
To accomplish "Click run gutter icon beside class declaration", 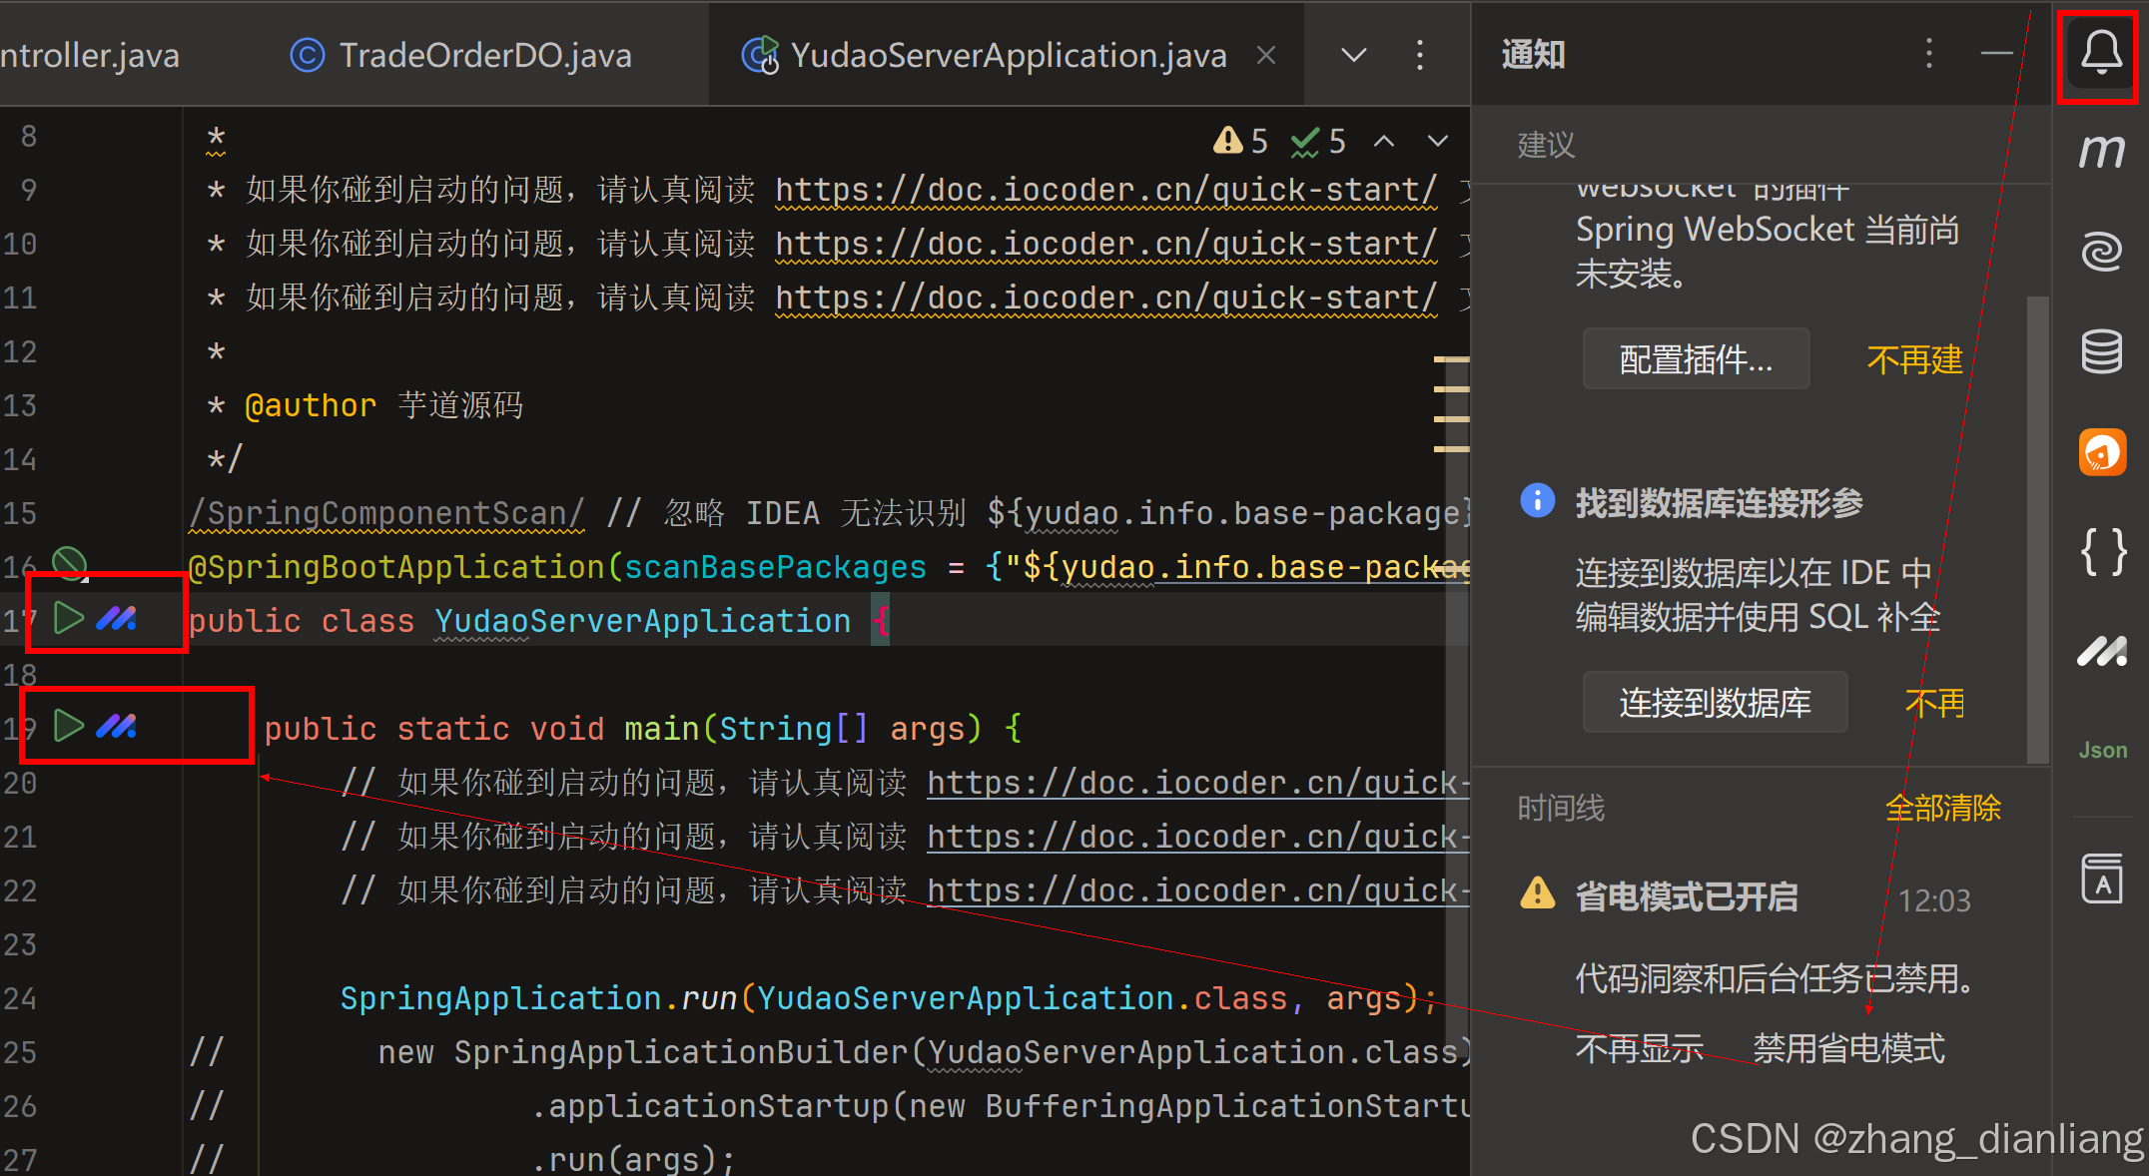I will [68, 619].
